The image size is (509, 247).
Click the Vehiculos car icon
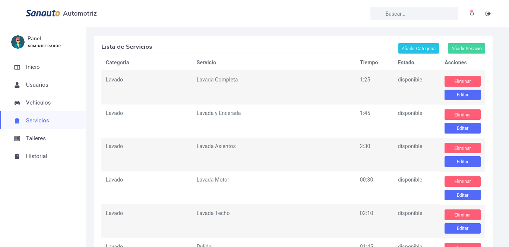pos(17,103)
